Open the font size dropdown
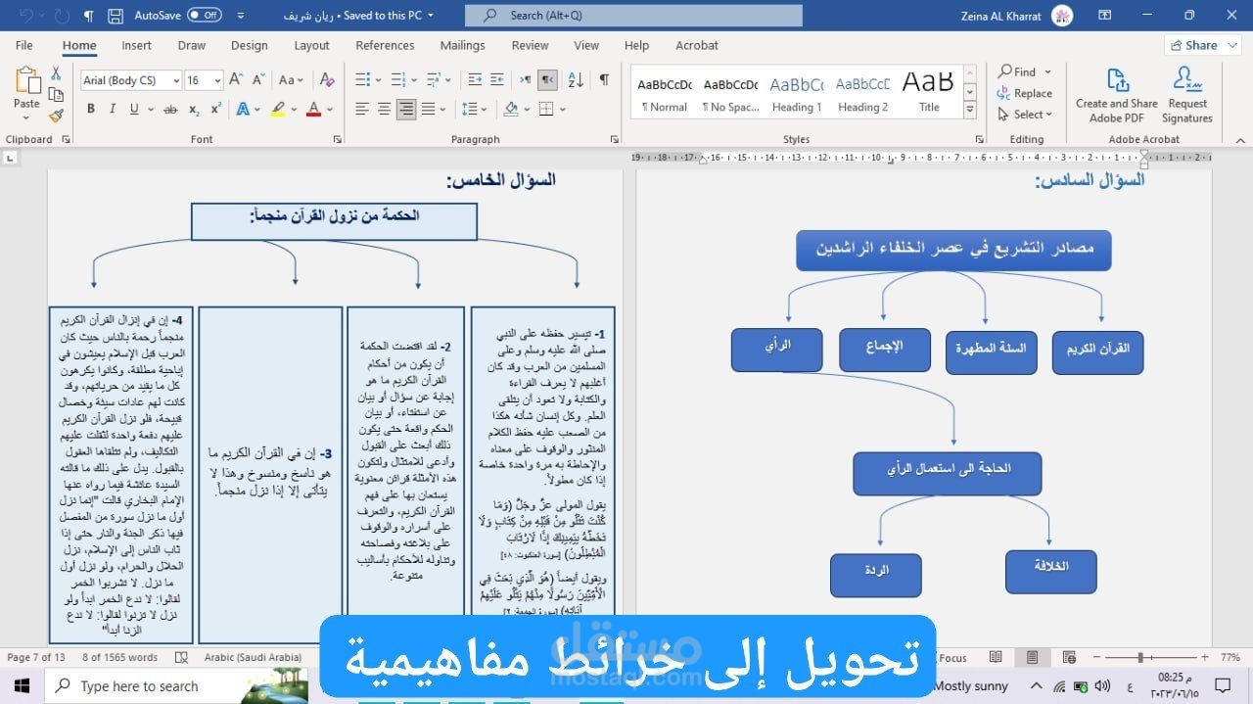The image size is (1253, 704). (218, 80)
